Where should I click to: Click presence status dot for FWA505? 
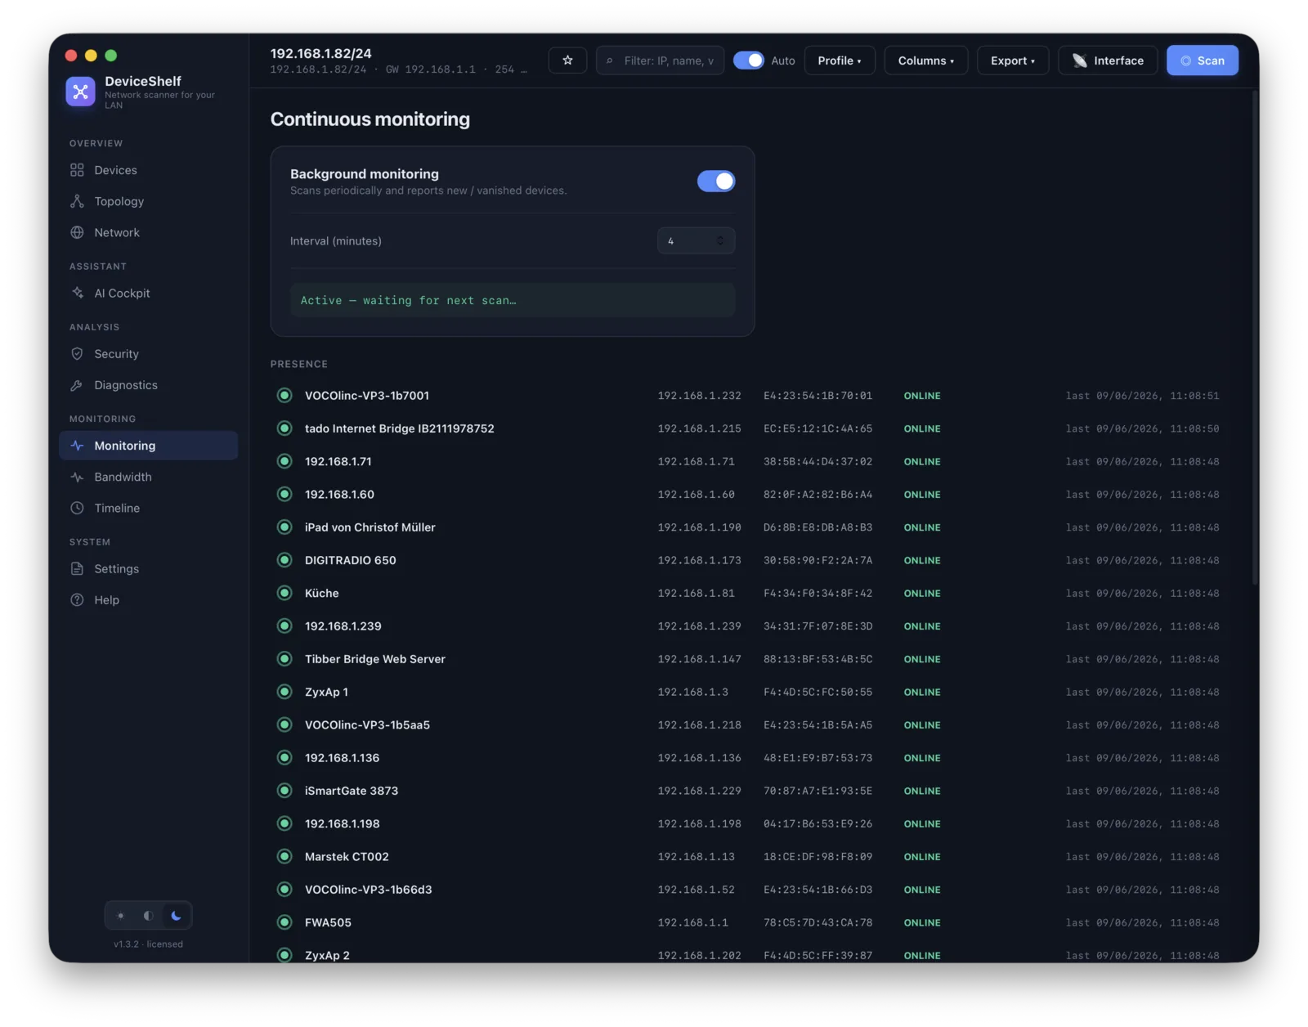point(284,923)
